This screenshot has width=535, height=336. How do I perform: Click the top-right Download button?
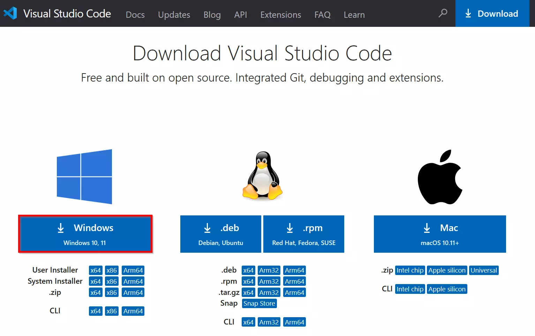tap(492, 14)
